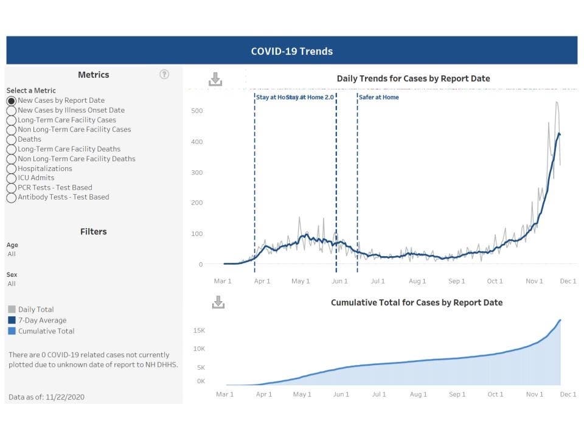
Task: Open the Age filter
Action: [x=11, y=254]
